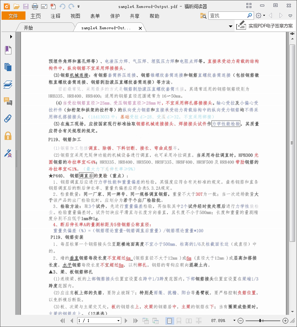Click the magnifier search icon in the find box
Image resolution: width=297 pixels, height=327 pixels.
pos(249,16)
